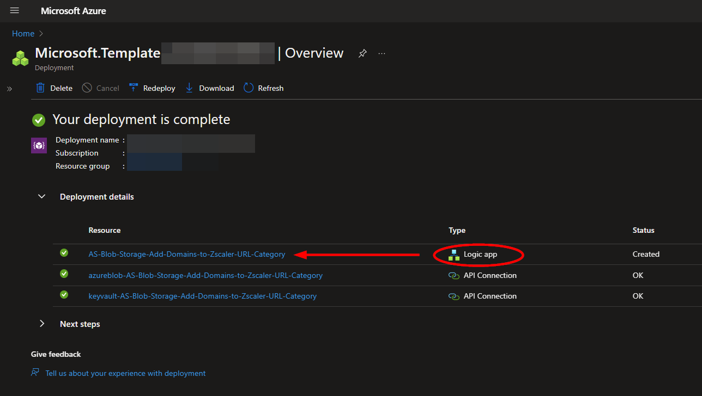The image size is (702, 396).
Task: Click the keyvault row success checkmark
Action: [x=64, y=294]
